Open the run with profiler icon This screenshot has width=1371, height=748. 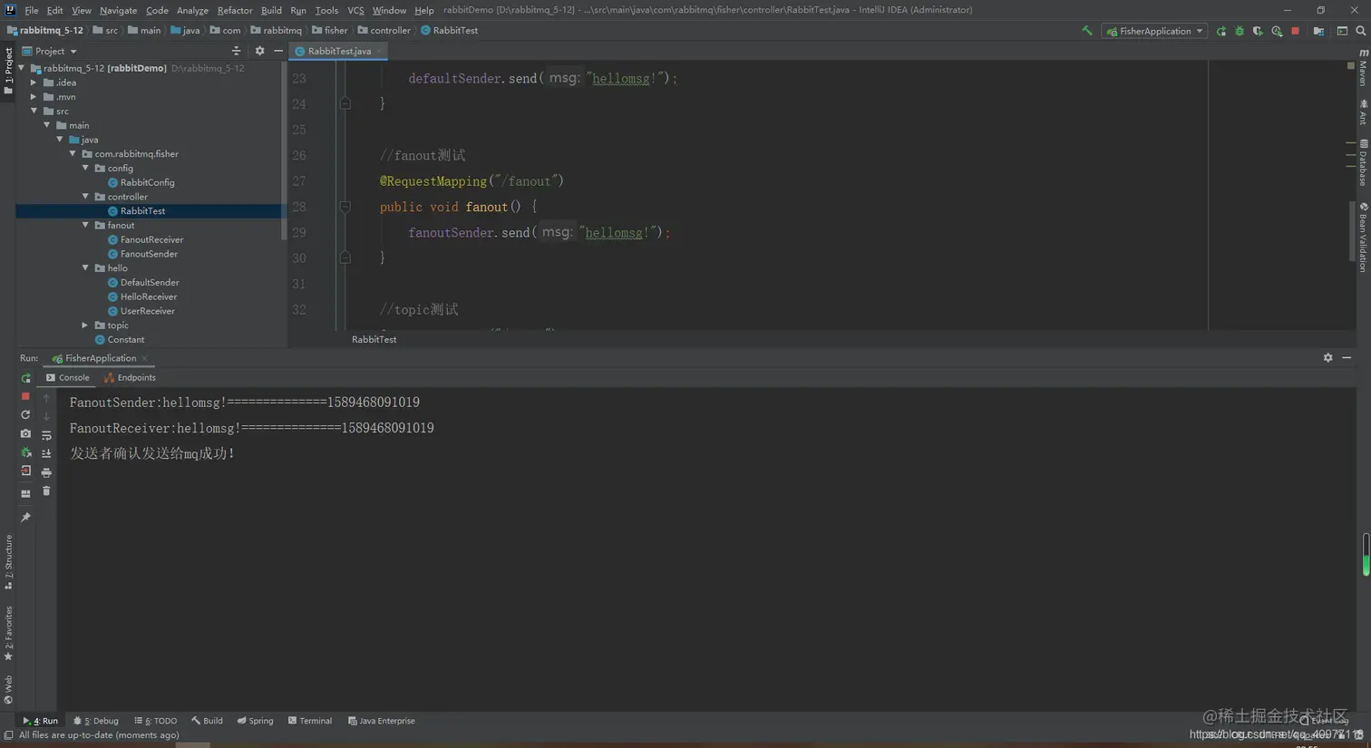pyautogui.click(x=1277, y=31)
